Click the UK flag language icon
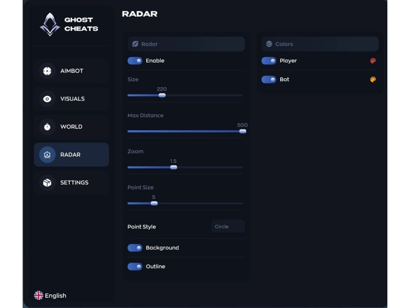Viewport: 410px width, 308px height. click(x=38, y=296)
